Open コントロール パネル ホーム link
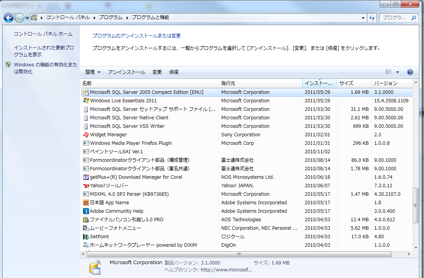The image size is (424, 278). coord(43,34)
